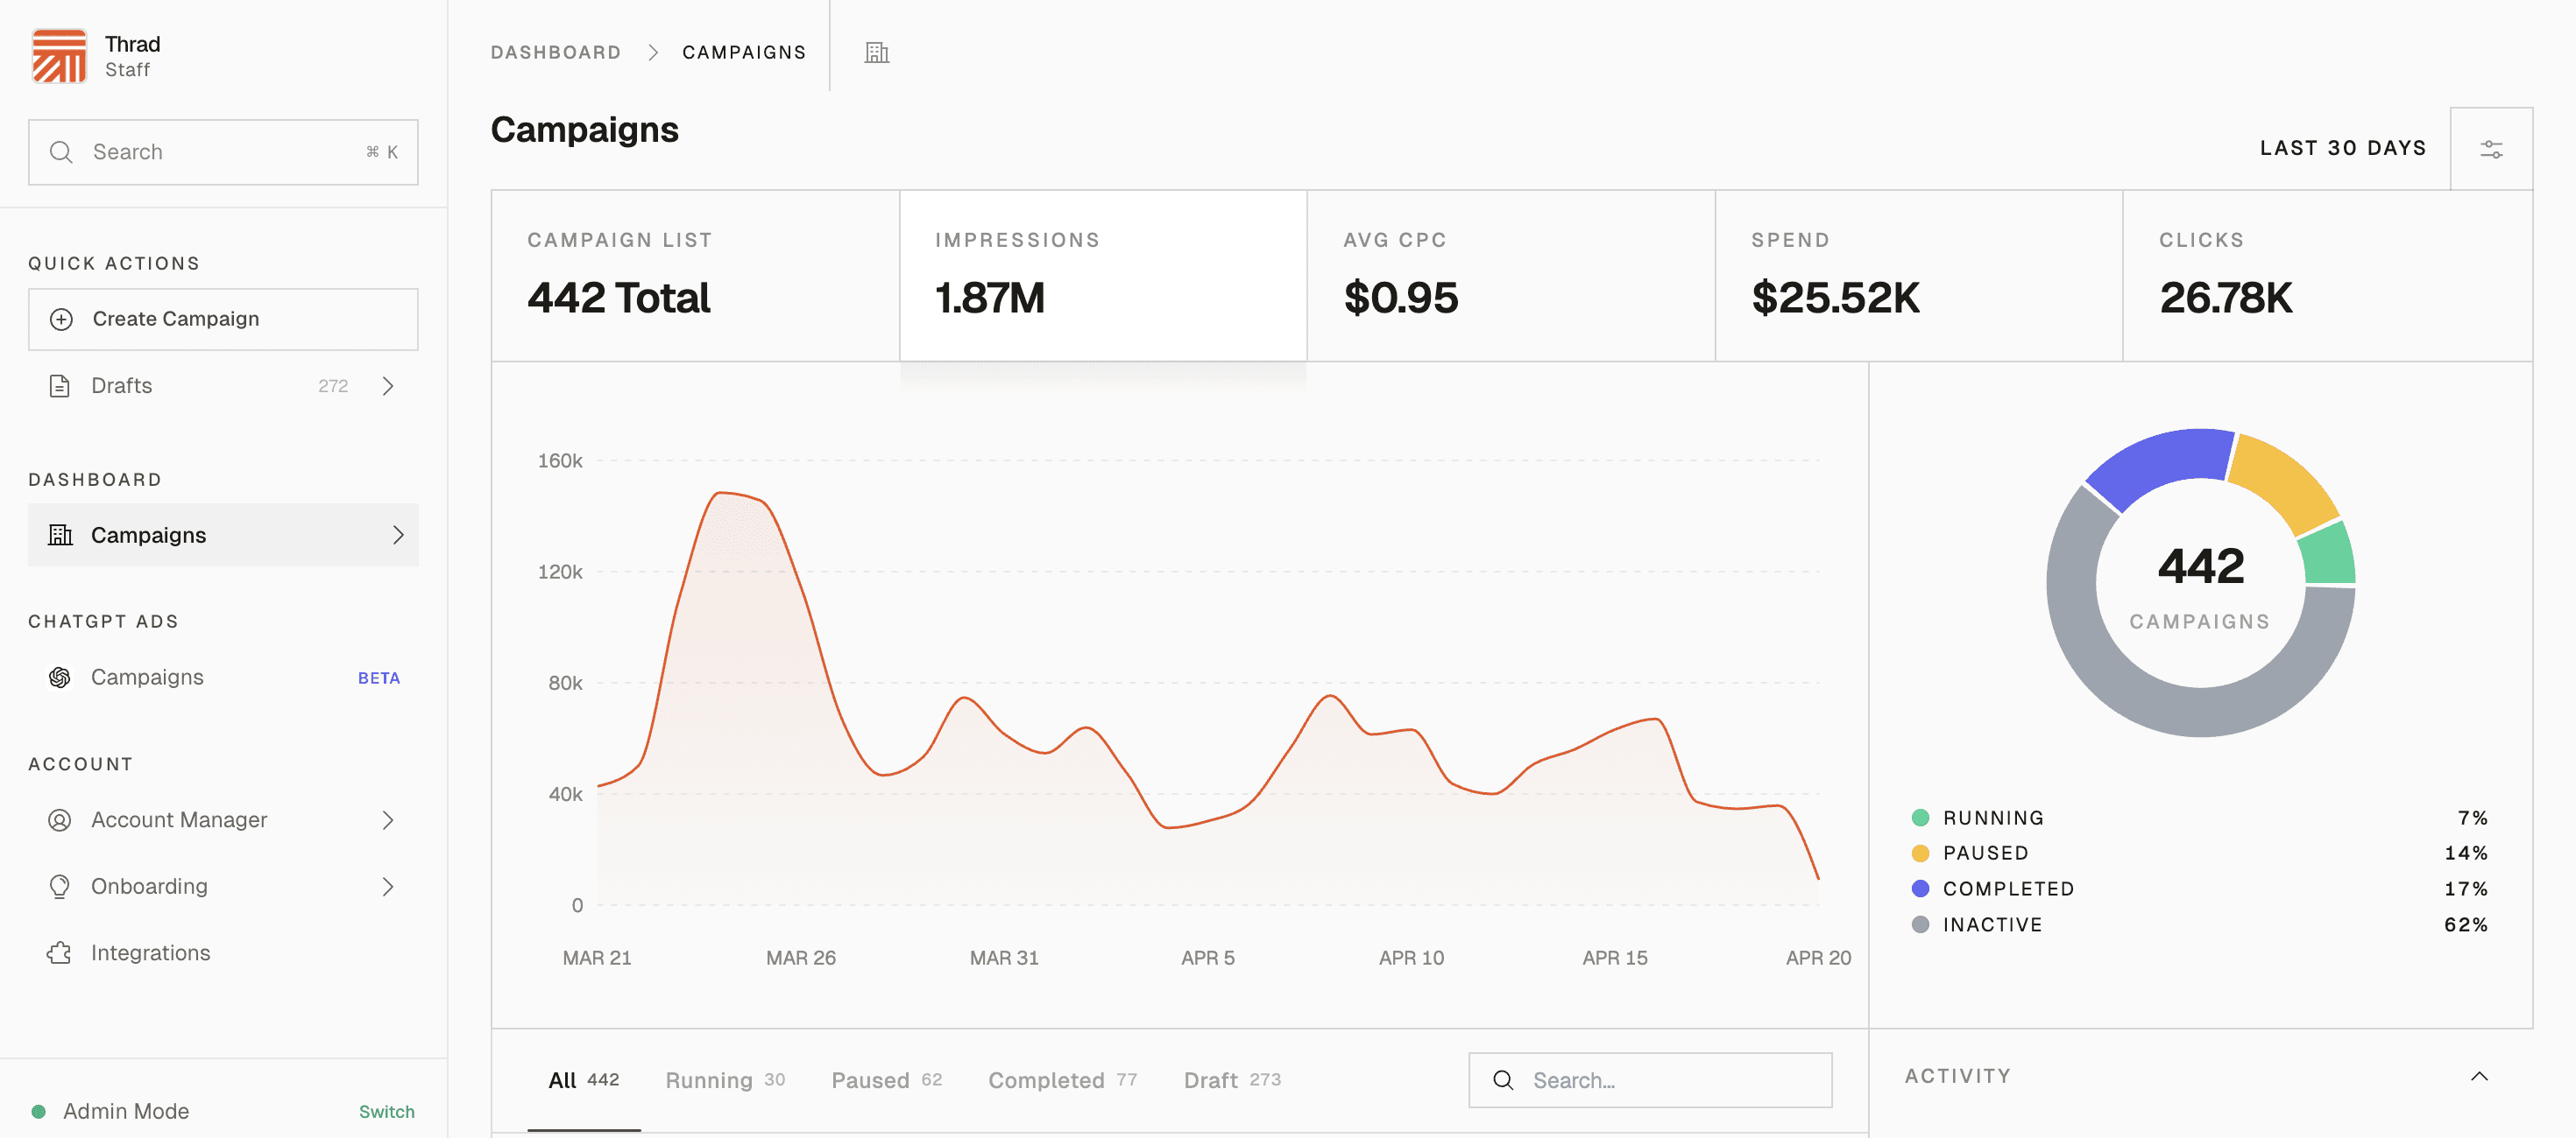Click the Drafts document icon
This screenshot has height=1138, width=2576.
[60, 386]
